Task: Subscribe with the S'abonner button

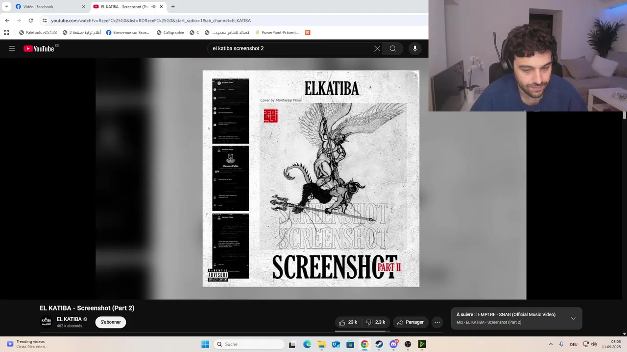Action: point(111,322)
